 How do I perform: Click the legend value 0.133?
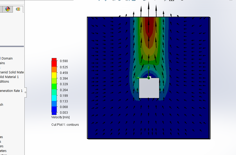(64, 101)
